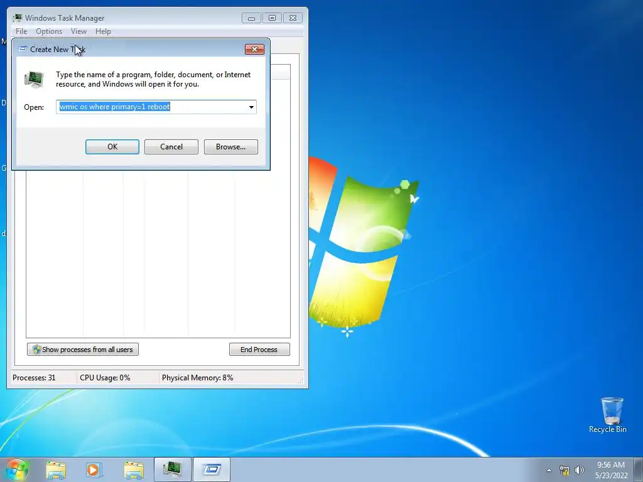Image resolution: width=643 pixels, height=482 pixels.
Task: Expand the Open combo box dropdown arrow
Action: coord(251,107)
